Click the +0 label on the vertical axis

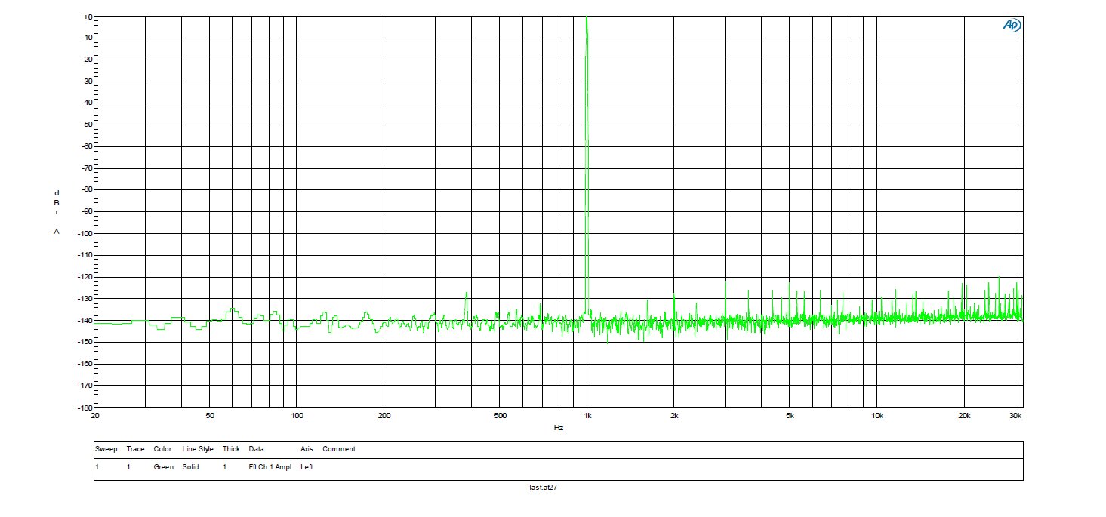[87, 17]
